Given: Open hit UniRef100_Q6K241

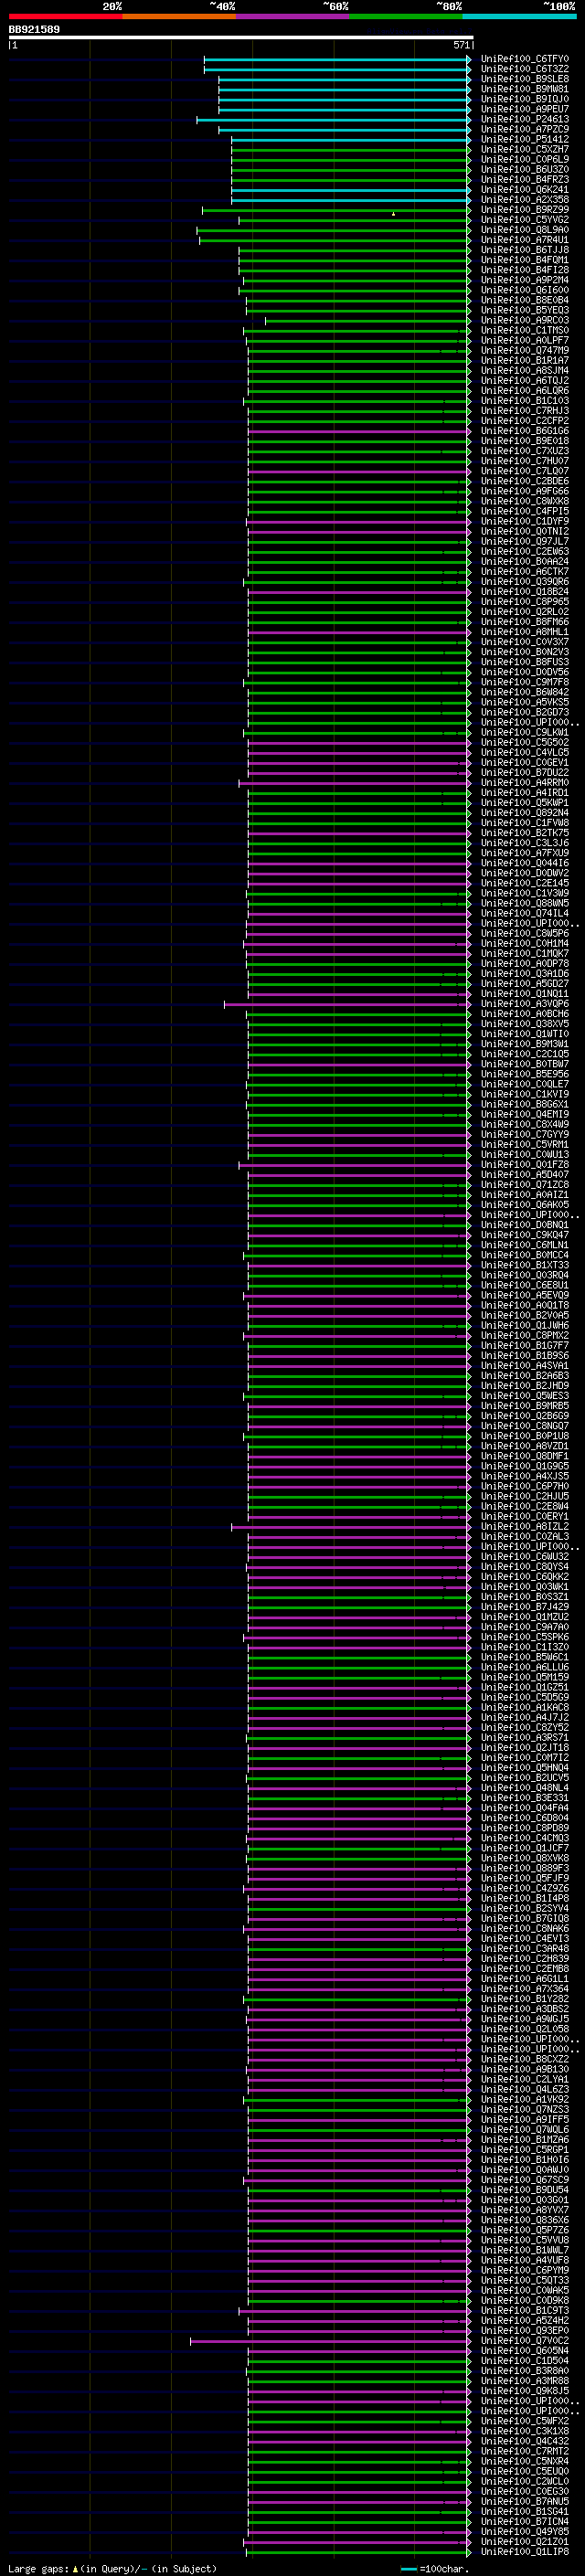Looking at the screenshot, I should (x=525, y=190).
